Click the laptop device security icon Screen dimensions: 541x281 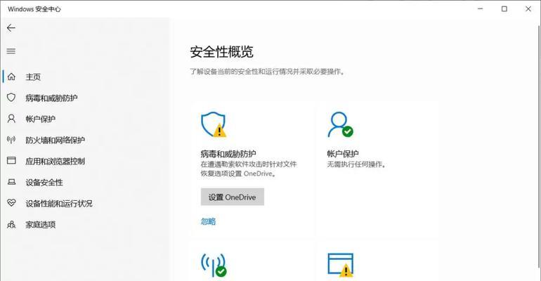point(11,182)
